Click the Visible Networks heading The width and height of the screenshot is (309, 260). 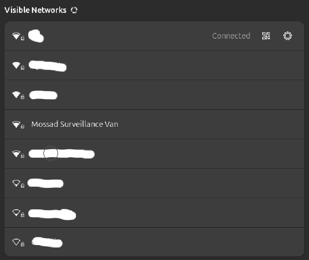(x=35, y=10)
